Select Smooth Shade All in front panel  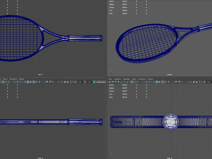(28, 82)
